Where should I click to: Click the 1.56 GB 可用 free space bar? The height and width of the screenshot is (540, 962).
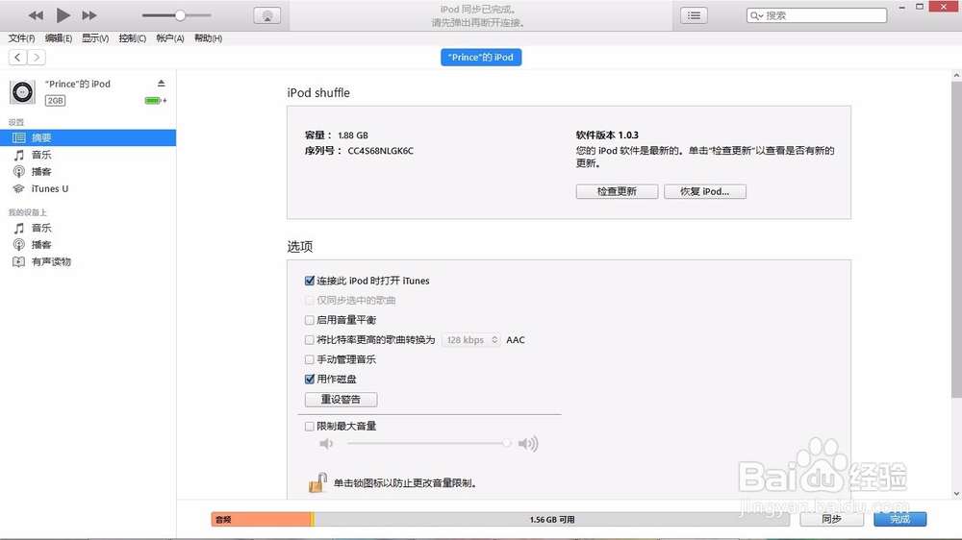pos(551,519)
